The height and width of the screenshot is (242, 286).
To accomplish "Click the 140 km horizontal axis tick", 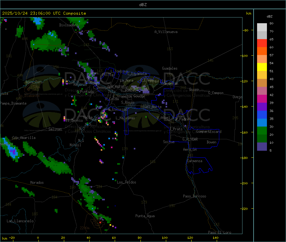I will pyautogui.click(x=215, y=238).
